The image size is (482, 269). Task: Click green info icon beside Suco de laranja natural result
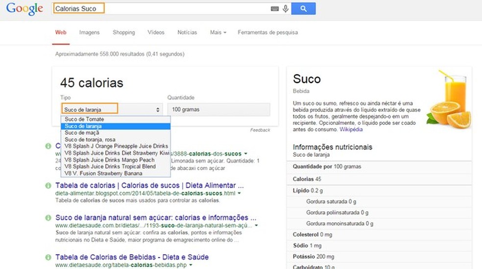tap(48, 218)
